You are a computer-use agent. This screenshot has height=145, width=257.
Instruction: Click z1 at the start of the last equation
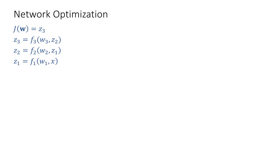(17, 62)
